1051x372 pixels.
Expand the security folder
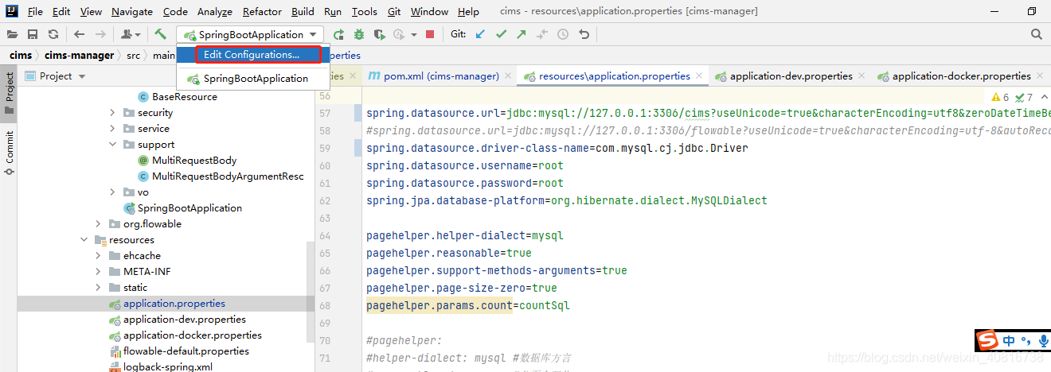pyautogui.click(x=112, y=113)
